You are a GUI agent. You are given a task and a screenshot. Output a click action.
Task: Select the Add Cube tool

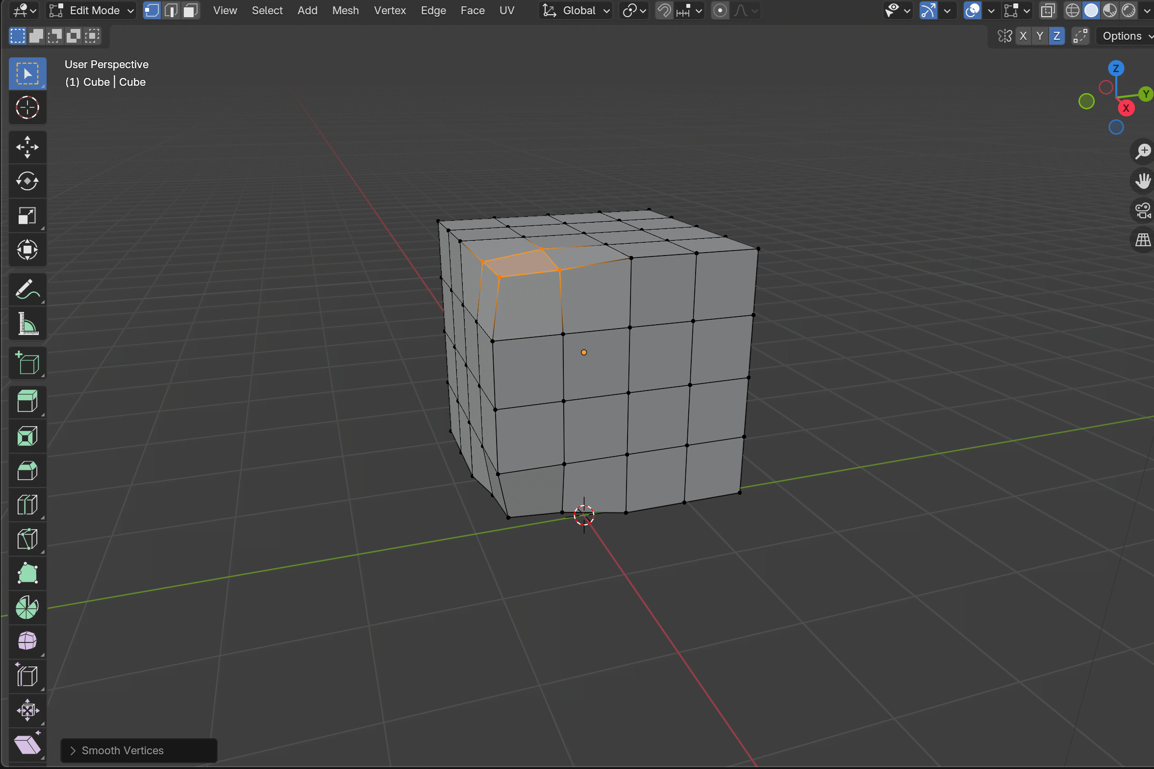click(27, 363)
